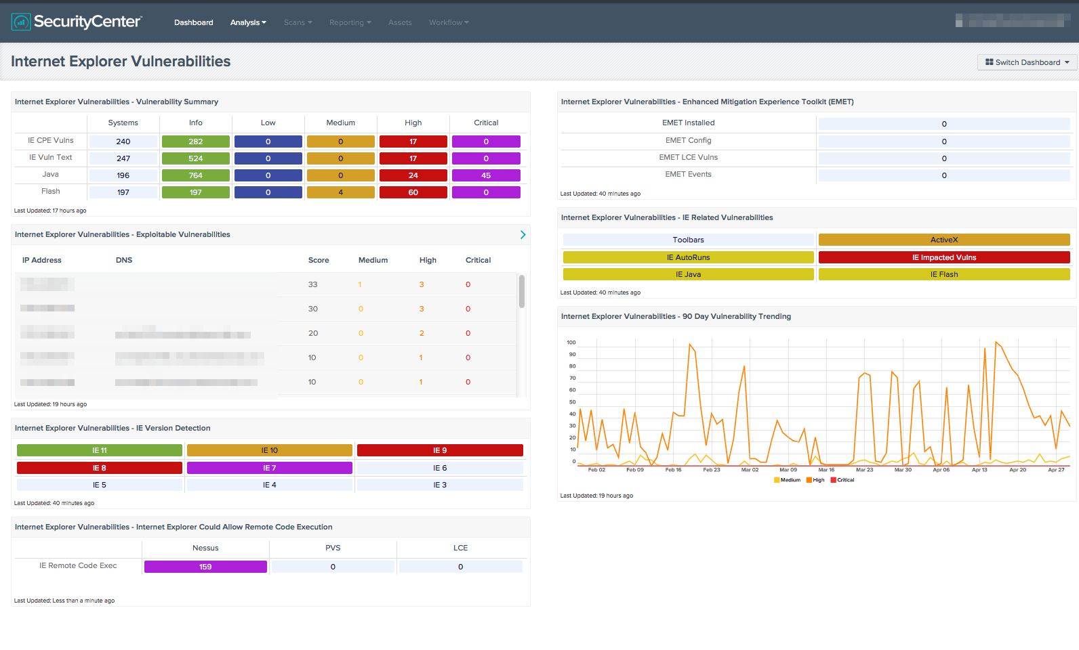Select the IE 11 version indicator
This screenshot has height=650, width=1079.
[x=100, y=450]
